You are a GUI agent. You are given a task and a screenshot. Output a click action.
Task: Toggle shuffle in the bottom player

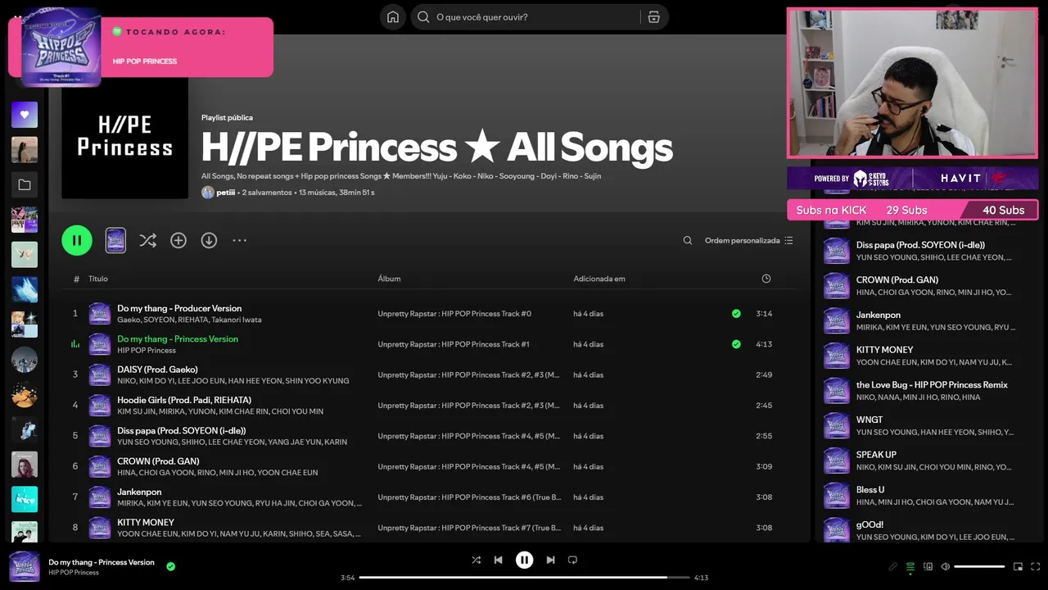[477, 560]
